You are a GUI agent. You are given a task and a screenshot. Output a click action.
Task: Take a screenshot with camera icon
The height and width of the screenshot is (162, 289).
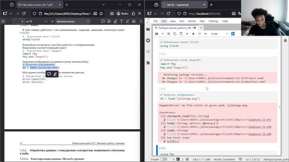(x=112, y=13)
